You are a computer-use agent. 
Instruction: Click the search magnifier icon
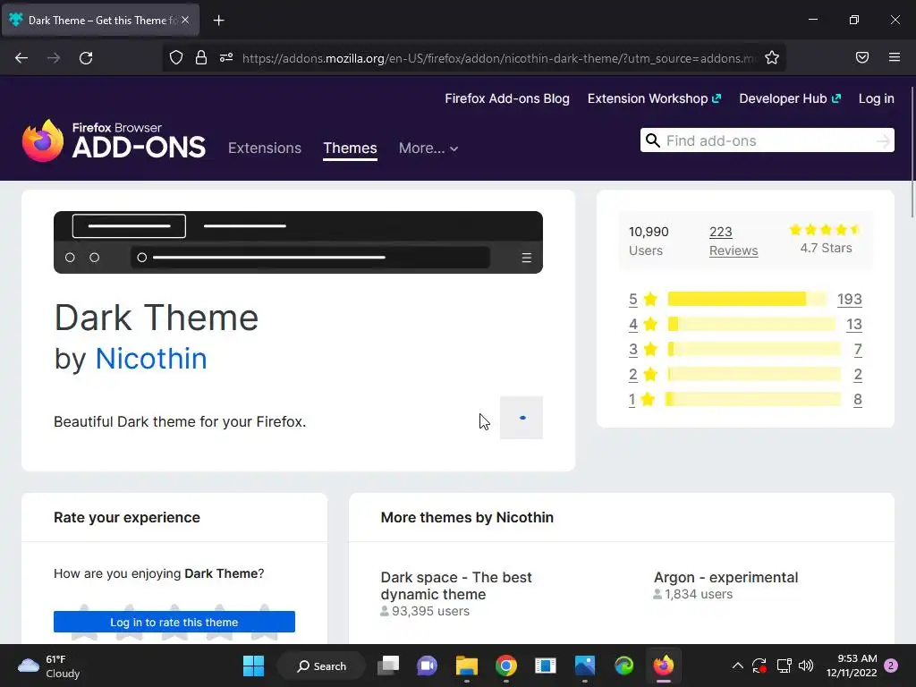pos(652,140)
